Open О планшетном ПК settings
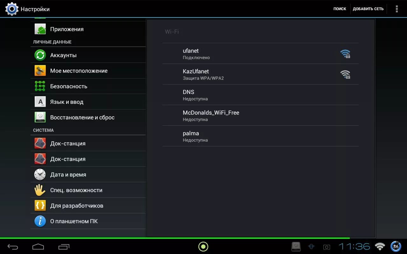 pos(88,221)
